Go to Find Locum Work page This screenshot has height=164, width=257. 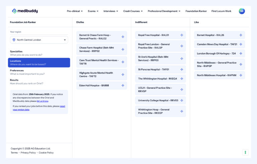coord(221,11)
